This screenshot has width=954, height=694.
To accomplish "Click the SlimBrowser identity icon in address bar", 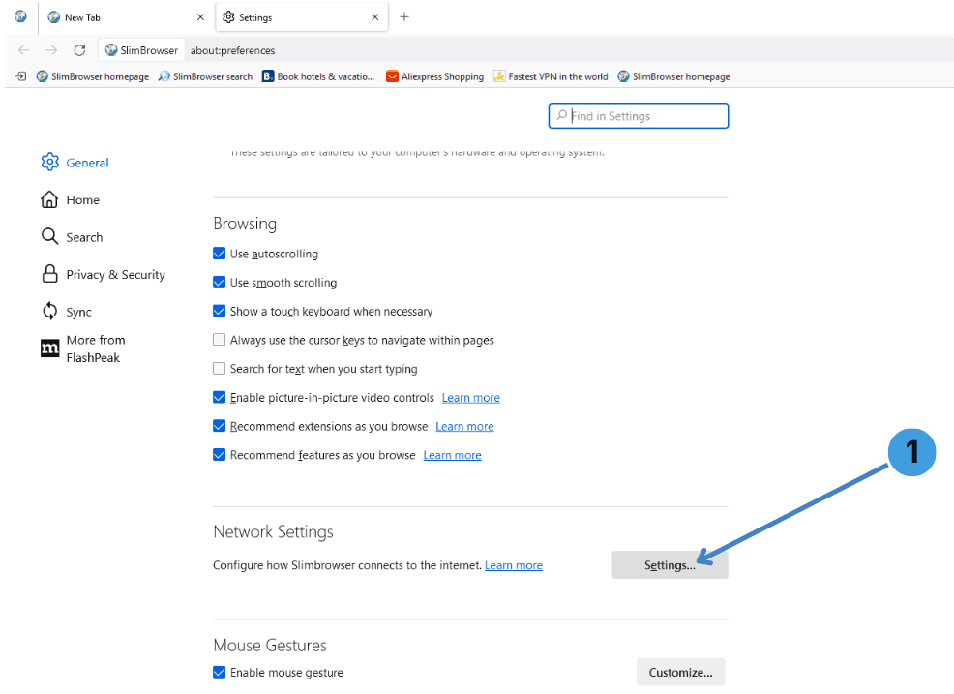I will pos(110,50).
